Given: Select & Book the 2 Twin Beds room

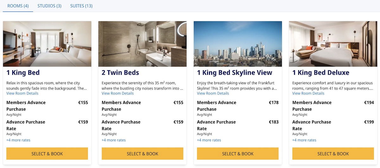Looking at the screenshot, I should (x=142, y=154).
